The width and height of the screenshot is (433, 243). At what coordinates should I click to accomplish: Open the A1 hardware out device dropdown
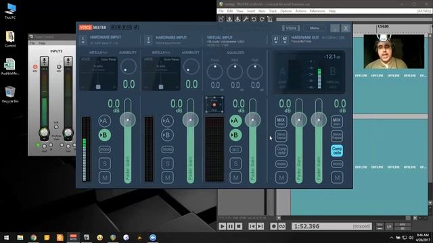point(275,40)
